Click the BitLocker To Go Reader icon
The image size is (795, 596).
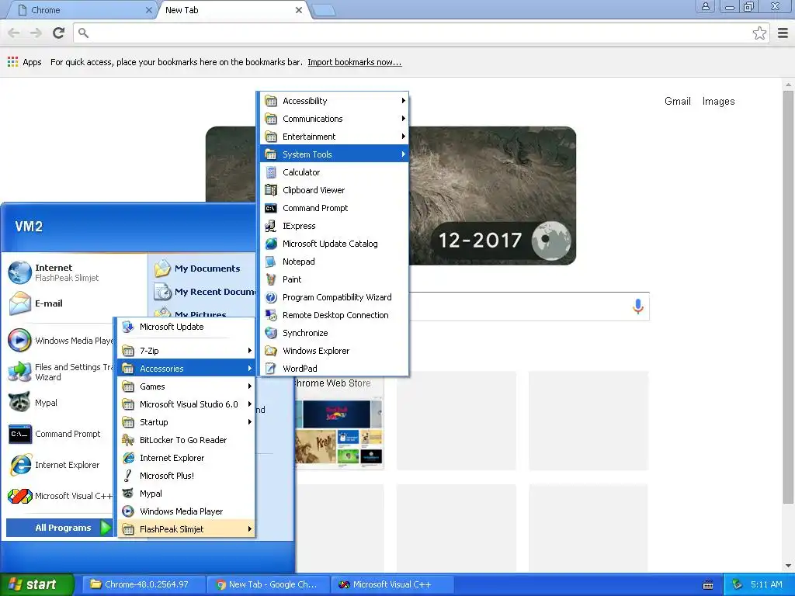pyautogui.click(x=128, y=440)
